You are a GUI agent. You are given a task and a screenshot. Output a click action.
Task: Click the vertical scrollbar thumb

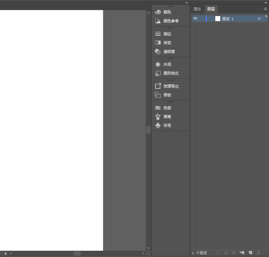(148, 130)
